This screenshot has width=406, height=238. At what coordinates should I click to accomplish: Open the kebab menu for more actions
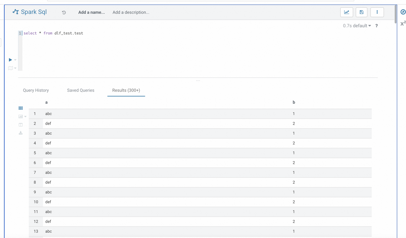coord(377,12)
